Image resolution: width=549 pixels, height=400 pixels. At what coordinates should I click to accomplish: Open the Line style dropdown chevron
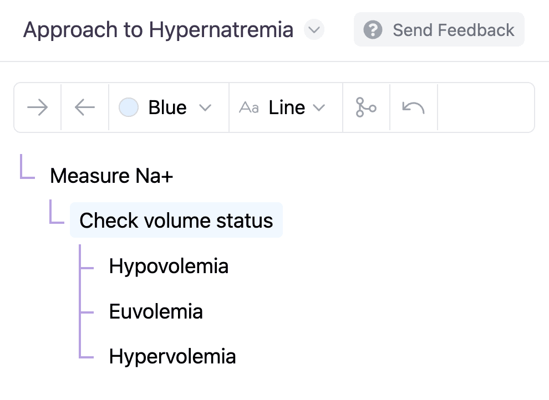[x=319, y=107]
